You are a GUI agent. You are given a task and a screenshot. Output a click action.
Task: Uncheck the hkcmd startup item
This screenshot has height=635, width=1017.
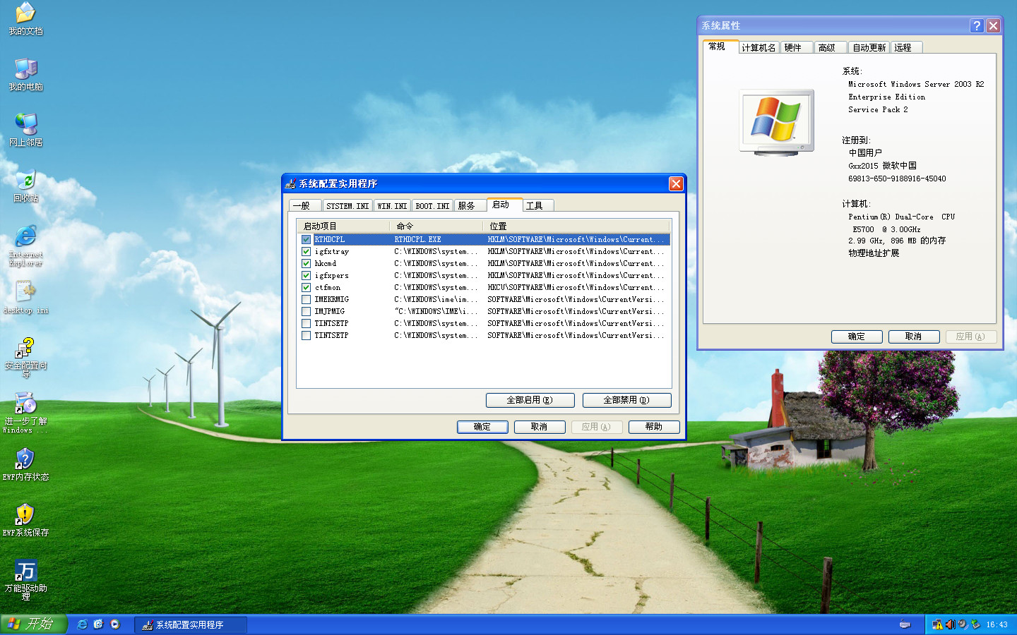tap(306, 264)
